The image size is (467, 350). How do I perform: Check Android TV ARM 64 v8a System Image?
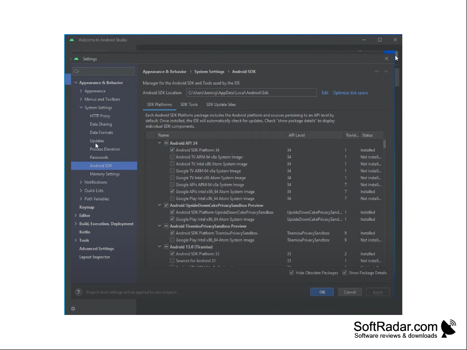point(172,157)
